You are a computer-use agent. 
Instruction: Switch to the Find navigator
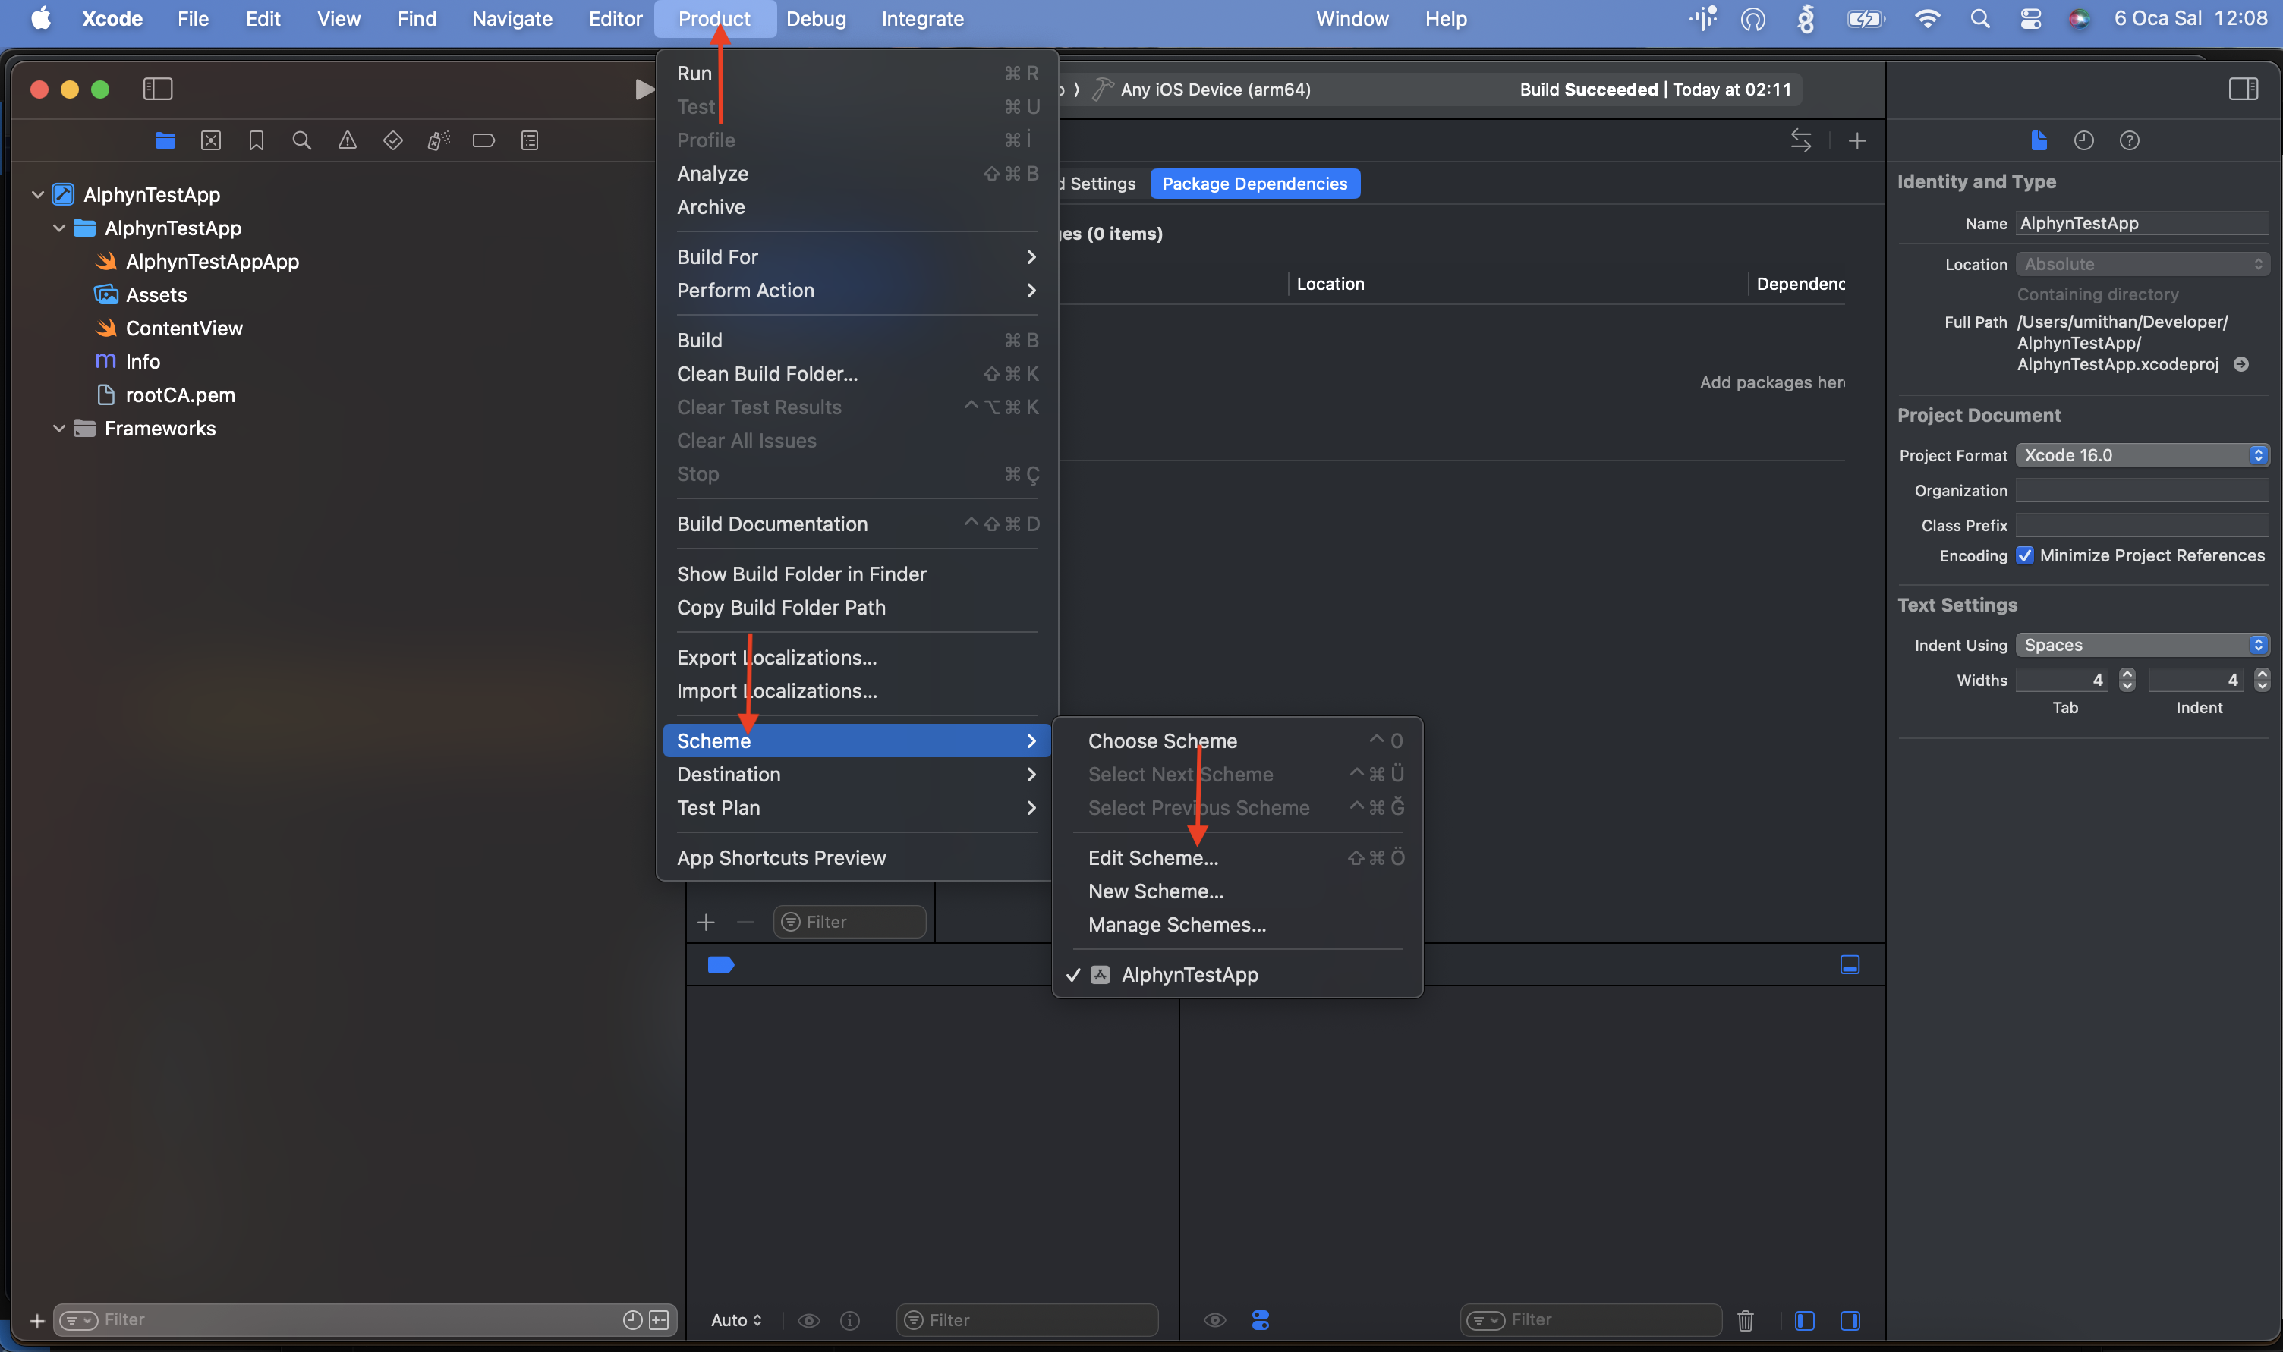click(x=301, y=140)
